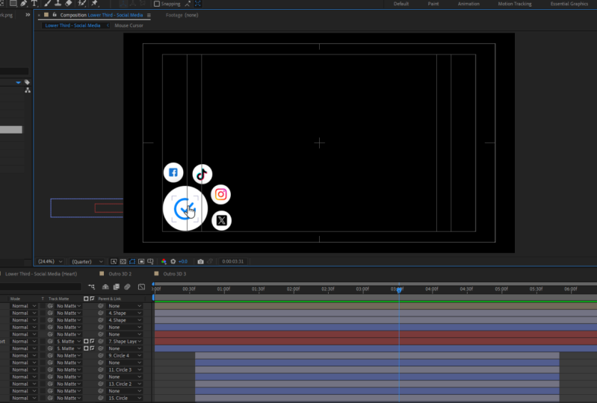Image resolution: width=597 pixels, height=403 pixels.
Task: Expand hidden panels with double chevron
Action: [28, 15]
